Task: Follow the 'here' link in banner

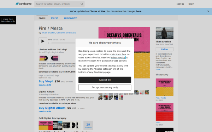Action: click(139, 11)
